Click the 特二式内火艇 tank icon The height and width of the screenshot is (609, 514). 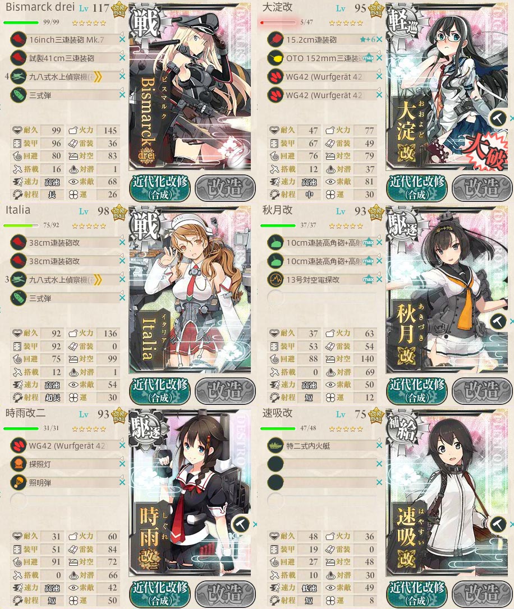coord(276,445)
